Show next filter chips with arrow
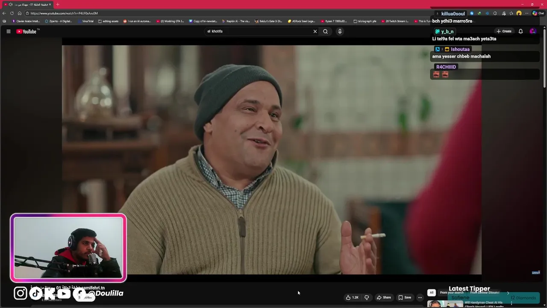This screenshot has height=308, width=547. (x=508, y=293)
